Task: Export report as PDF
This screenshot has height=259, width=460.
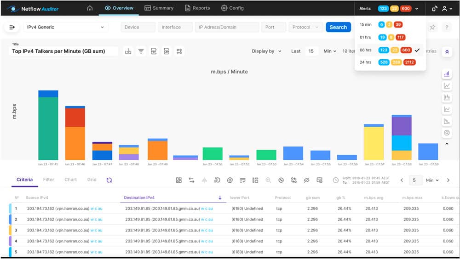Action: (x=154, y=51)
